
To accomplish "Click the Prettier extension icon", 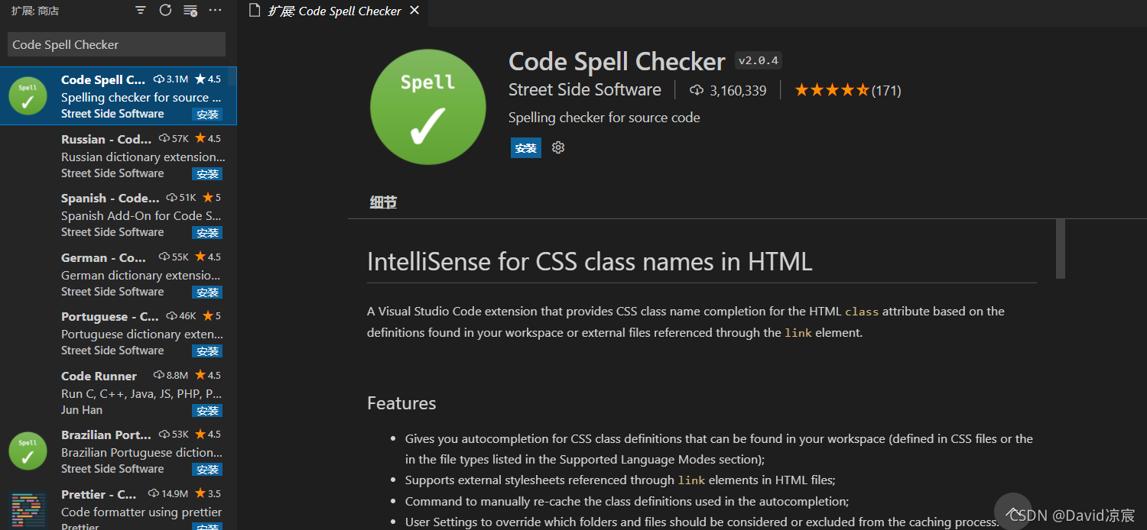I will pos(28,510).
